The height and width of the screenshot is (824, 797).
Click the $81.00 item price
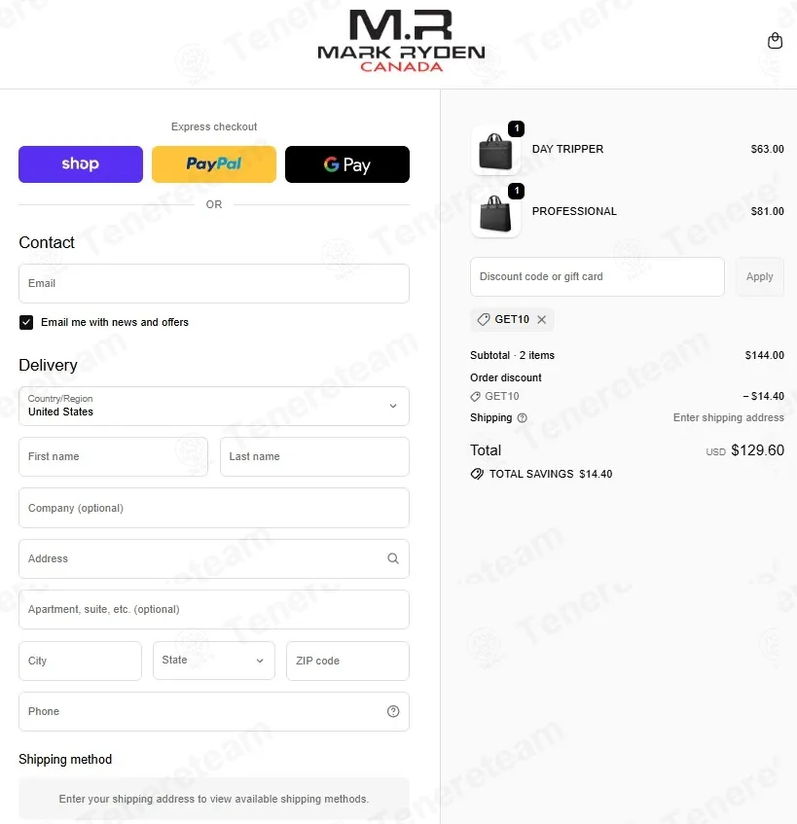pyautogui.click(x=767, y=211)
